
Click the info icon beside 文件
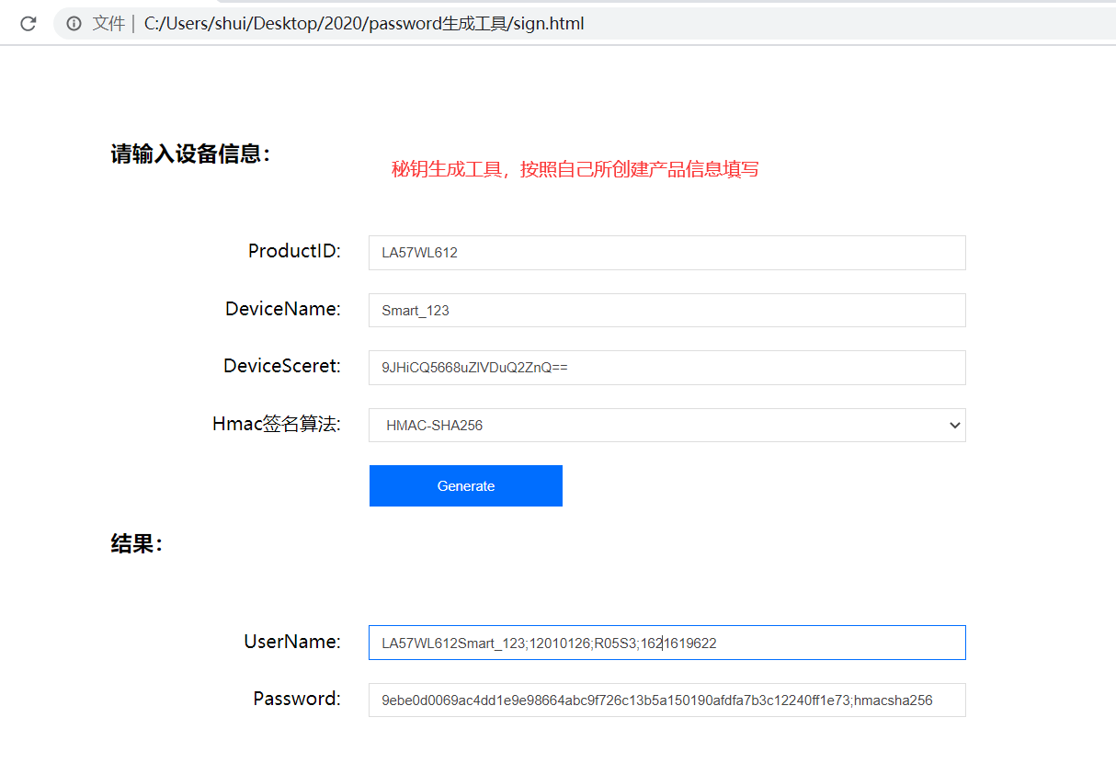point(74,23)
